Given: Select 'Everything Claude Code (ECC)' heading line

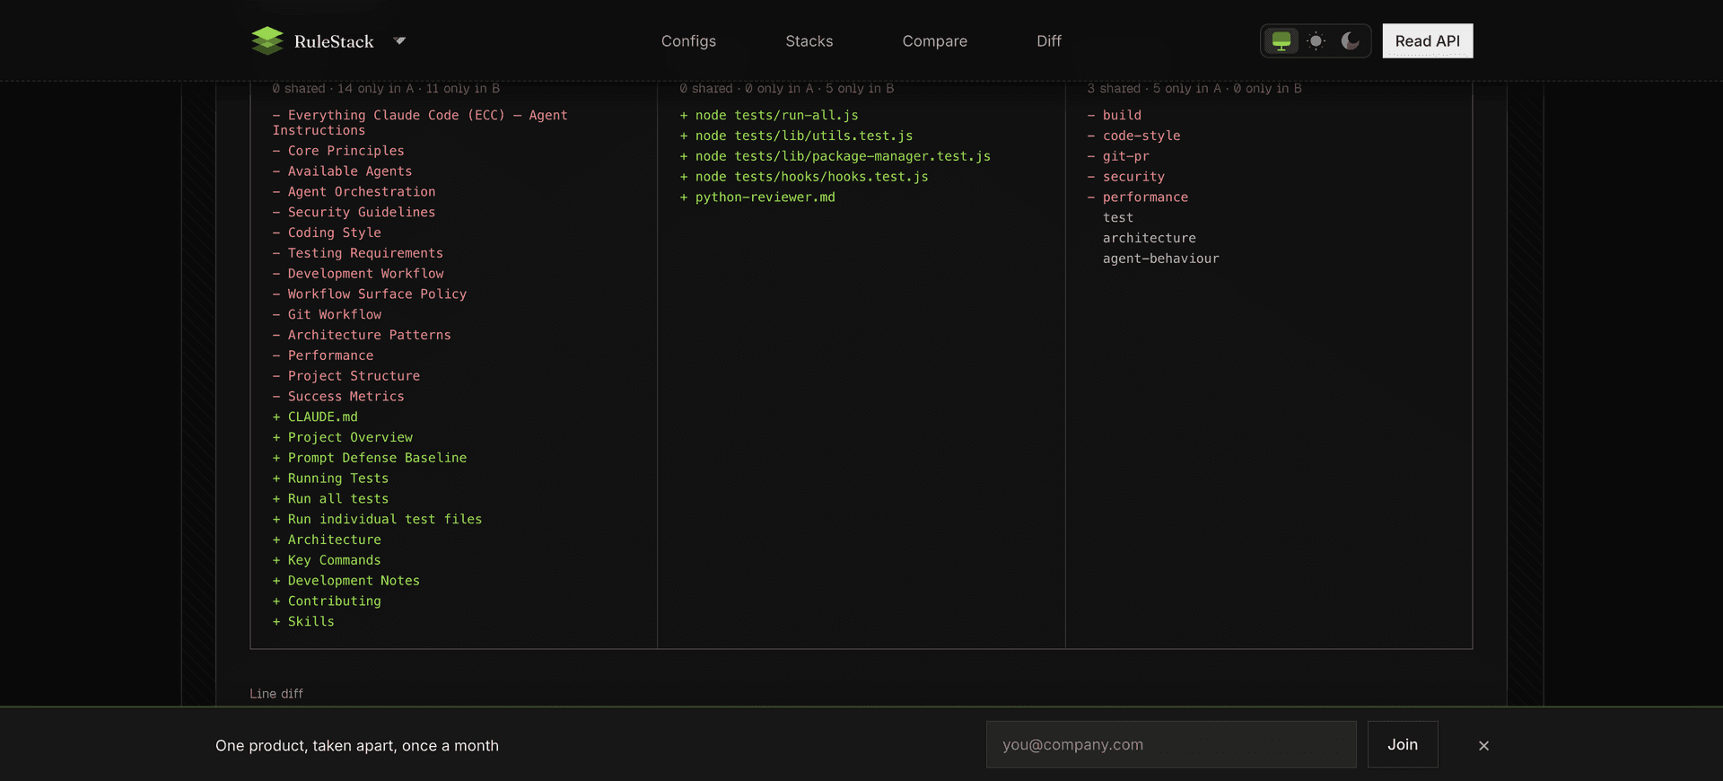Looking at the screenshot, I should [x=420, y=123].
